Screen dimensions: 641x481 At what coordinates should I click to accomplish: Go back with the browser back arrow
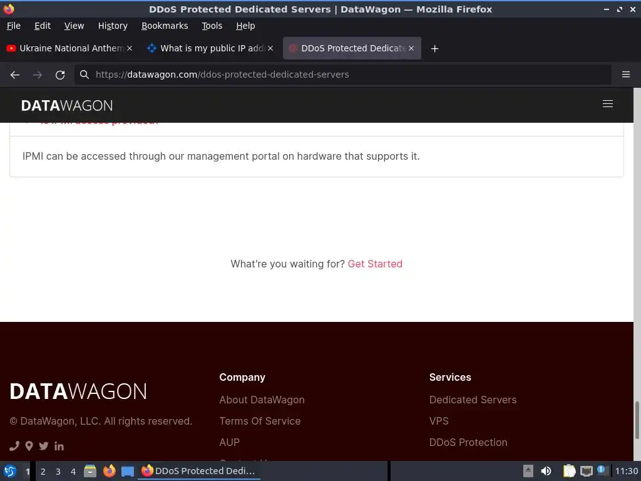15,75
